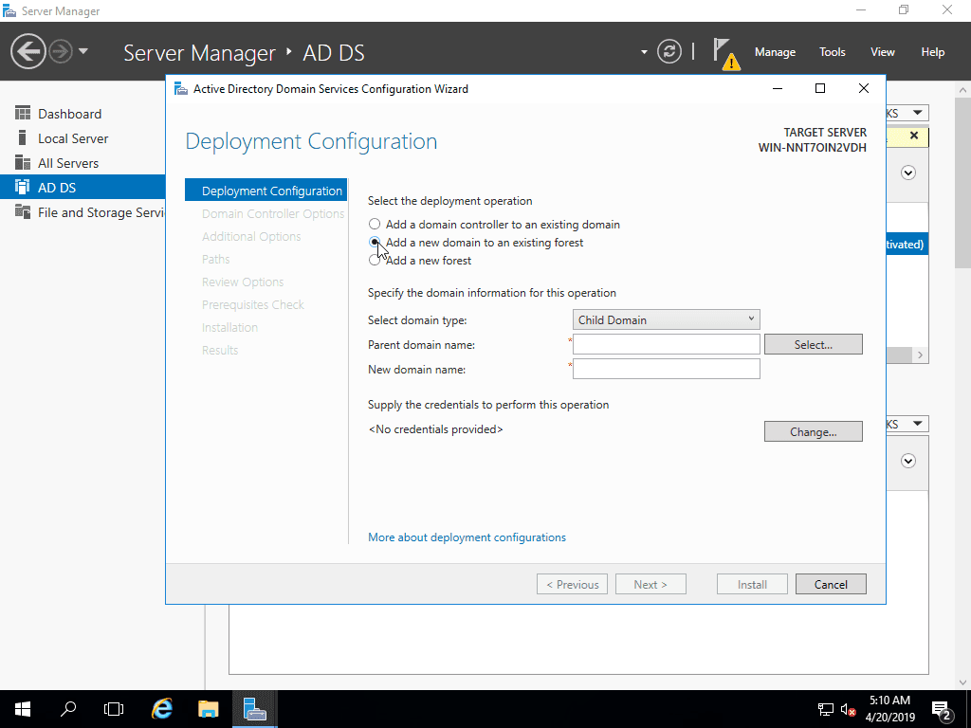Image resolution: width=971 pixels, height=728 pixels.
Task: Maximize the configuration wizard window
Action: tap(820, 88)
